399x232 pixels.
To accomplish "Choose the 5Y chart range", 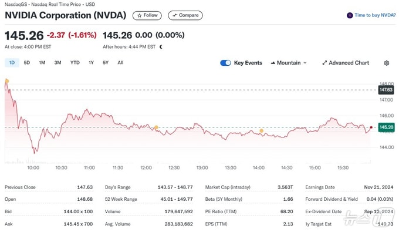I will point(106,63).
